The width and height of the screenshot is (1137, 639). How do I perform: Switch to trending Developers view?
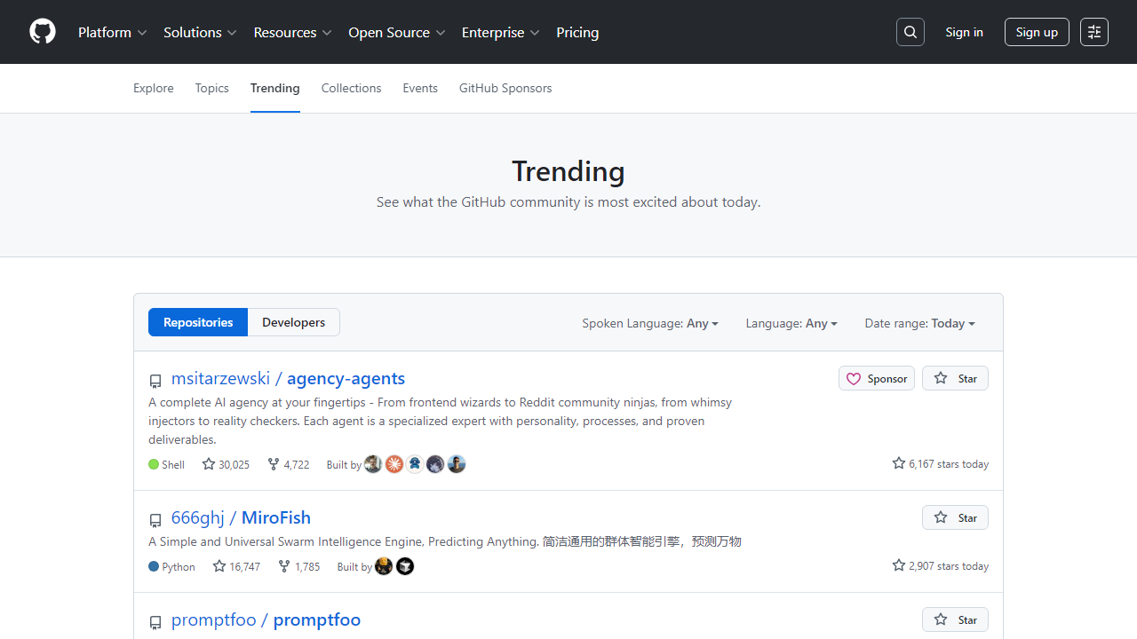pyautogui.click(x=293, y=322)
